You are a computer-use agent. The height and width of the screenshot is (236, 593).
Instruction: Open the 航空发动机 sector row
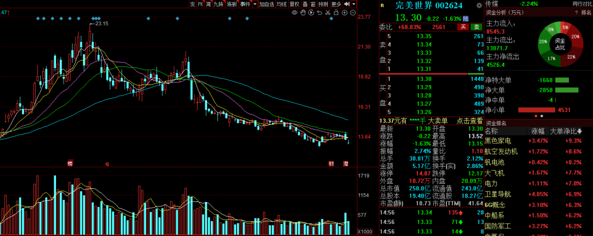point(539,151)
